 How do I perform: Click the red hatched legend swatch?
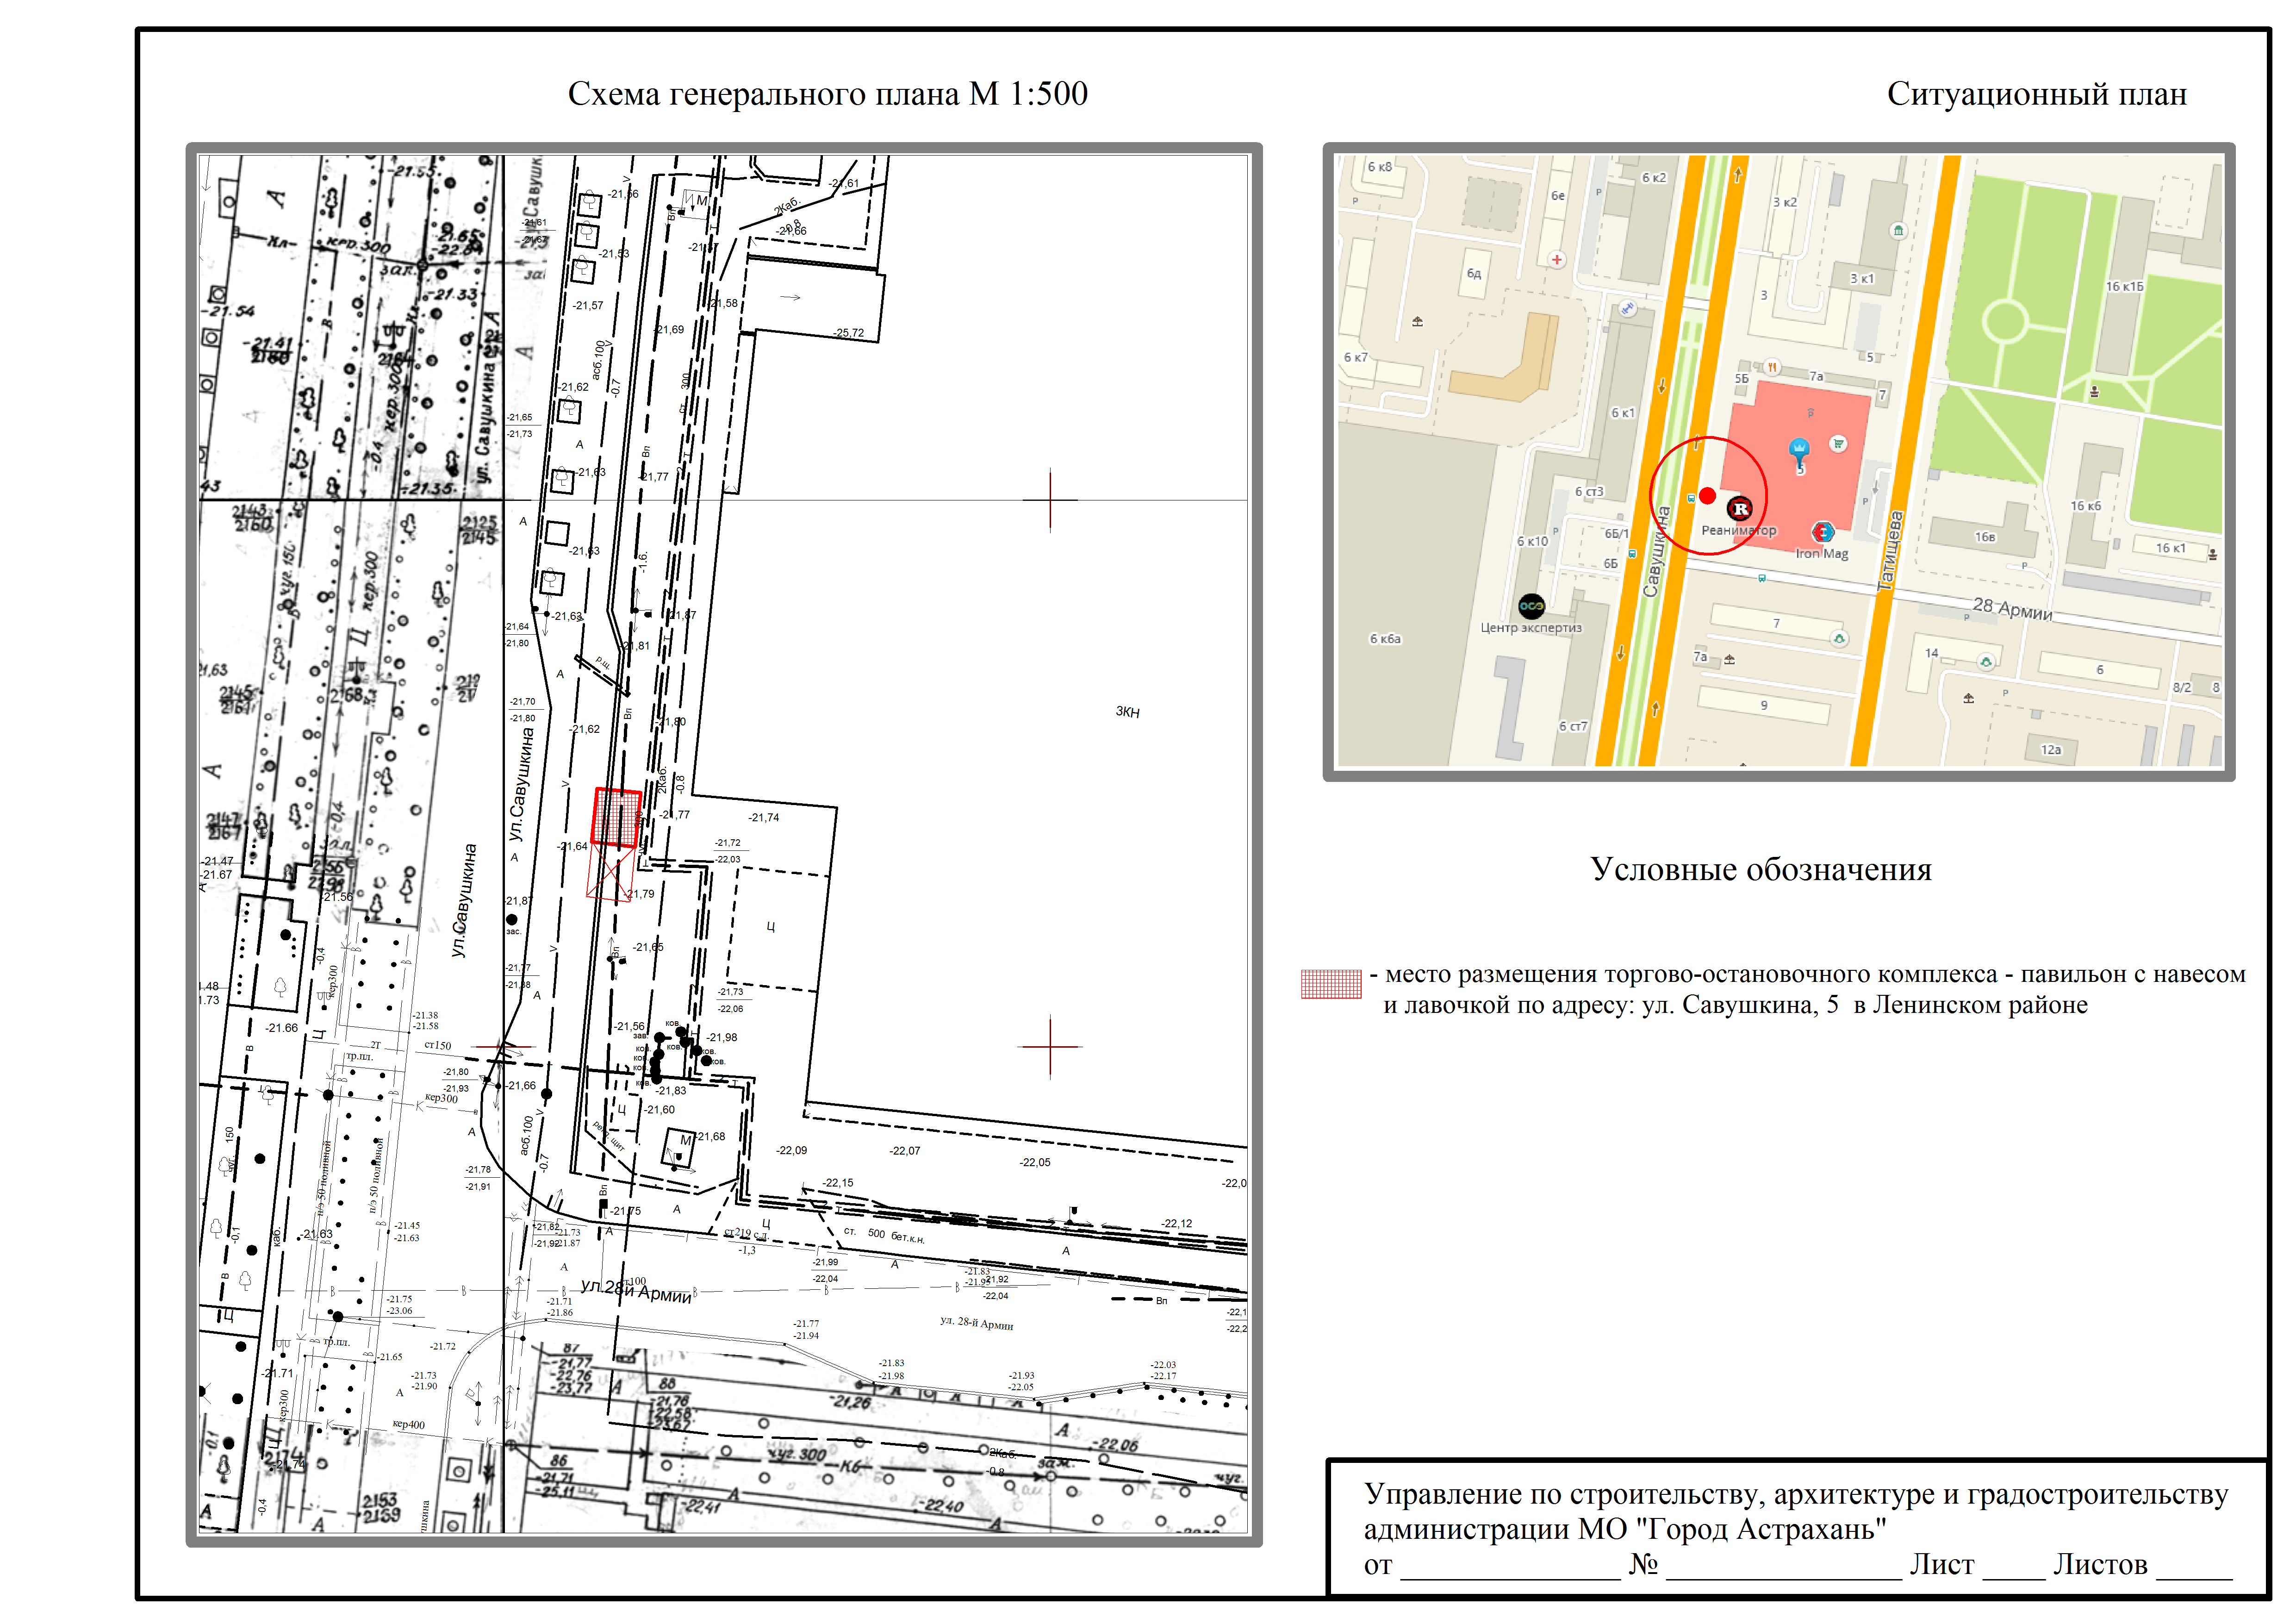click(1331, 984)
